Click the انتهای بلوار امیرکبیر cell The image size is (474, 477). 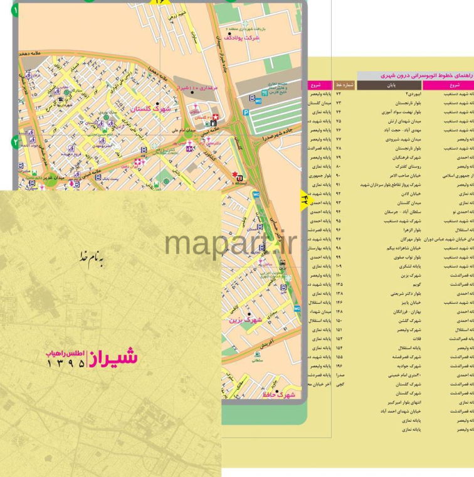point(404,402)
